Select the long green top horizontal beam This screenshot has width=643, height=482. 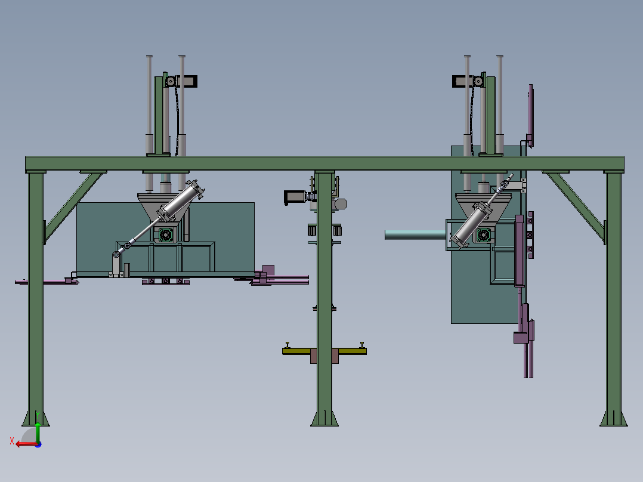(x=324, y=163)
